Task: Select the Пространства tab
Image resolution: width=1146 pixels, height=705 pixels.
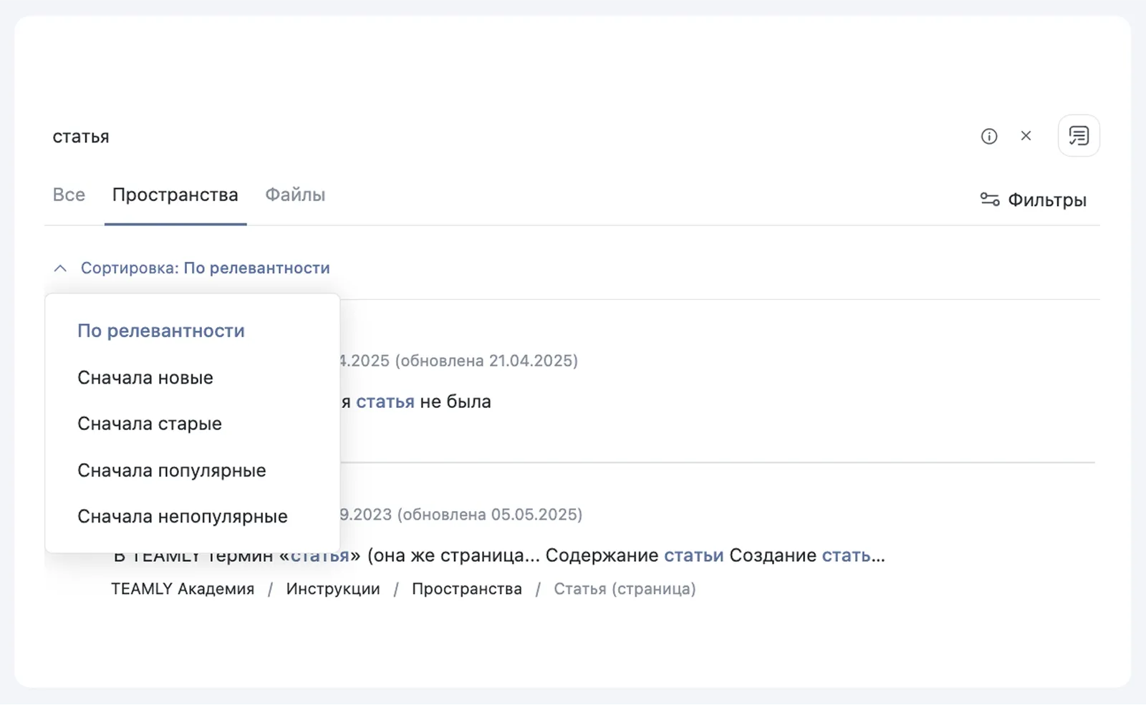Action: pyautogui.click(x=175, y=195)
